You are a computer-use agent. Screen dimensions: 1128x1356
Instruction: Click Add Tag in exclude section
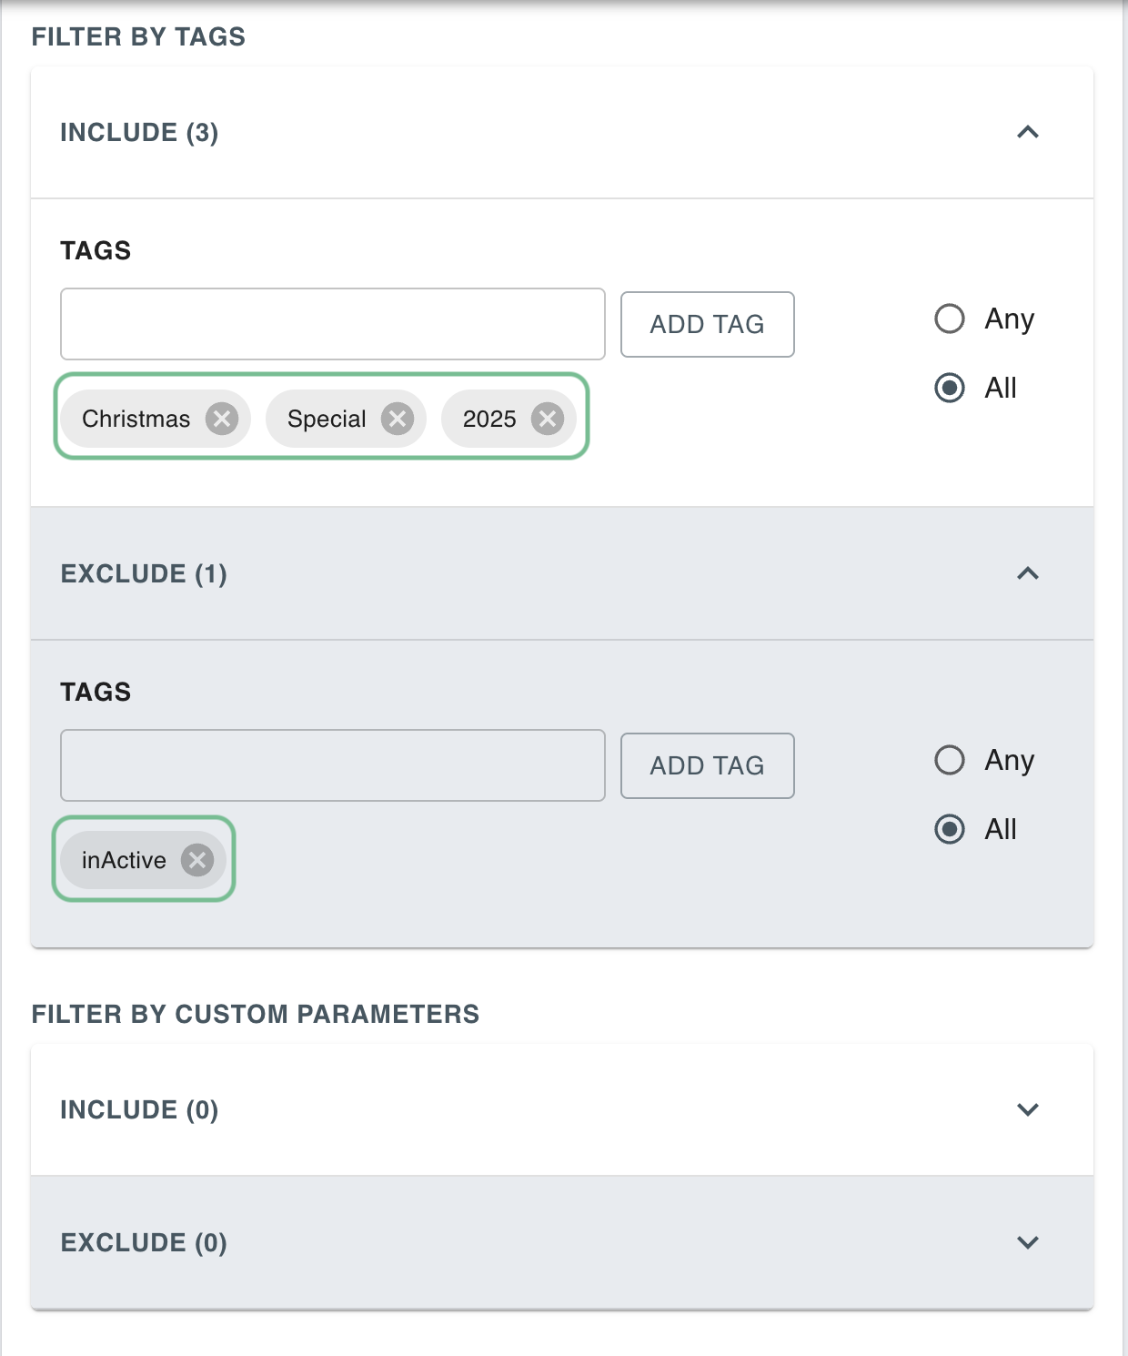point(707,766)
